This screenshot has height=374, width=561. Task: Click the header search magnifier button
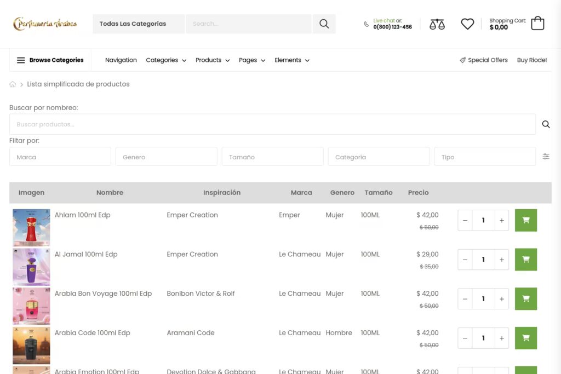(x=324, y=24)
